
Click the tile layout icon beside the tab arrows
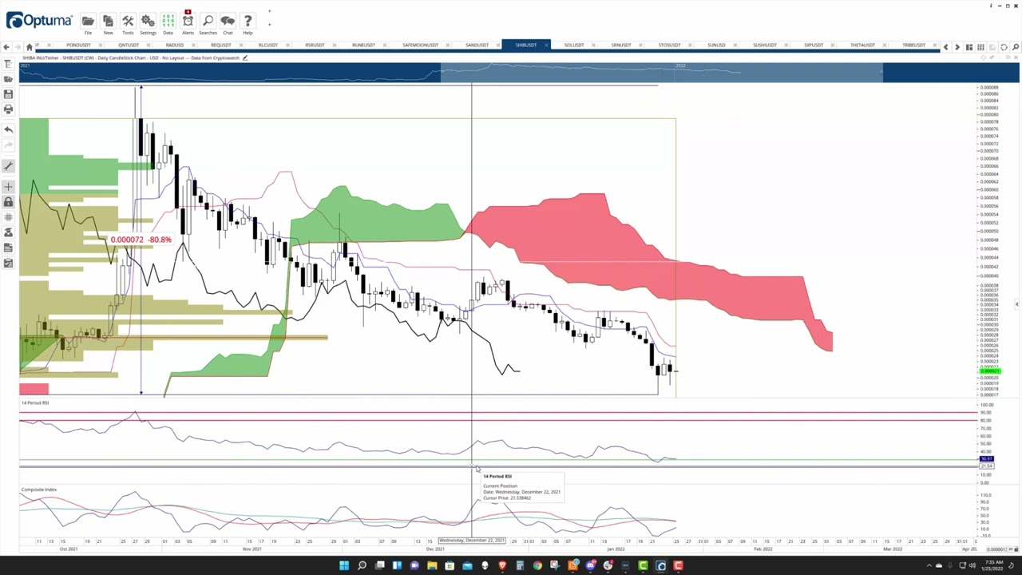[969, 47]
